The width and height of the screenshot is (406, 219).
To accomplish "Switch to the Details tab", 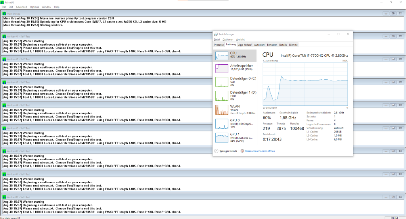I will pyautogui.click(x=283, y=45).
